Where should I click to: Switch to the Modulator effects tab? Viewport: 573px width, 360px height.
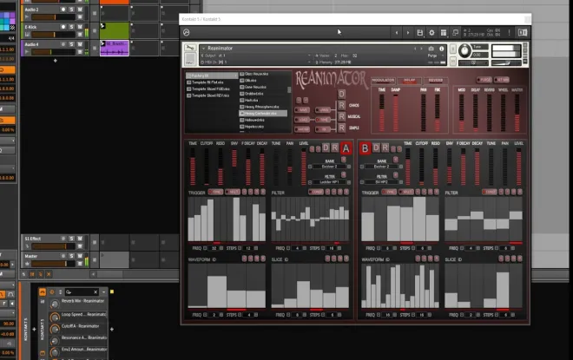(x=383, y=81)
